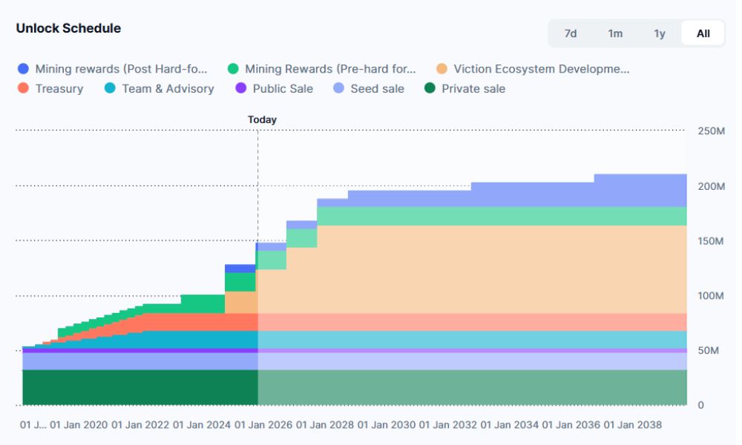Click the Today marker label
742x445 pixels.
click(262, 119)
